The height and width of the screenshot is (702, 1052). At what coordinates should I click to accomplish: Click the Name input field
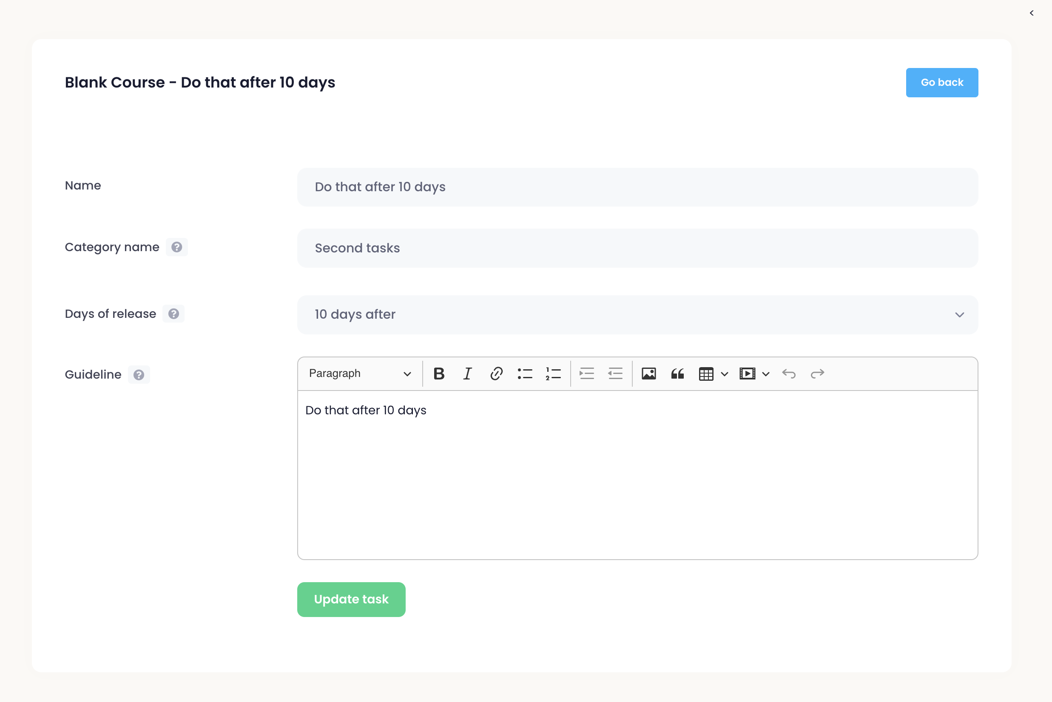[x=637, y=187]
